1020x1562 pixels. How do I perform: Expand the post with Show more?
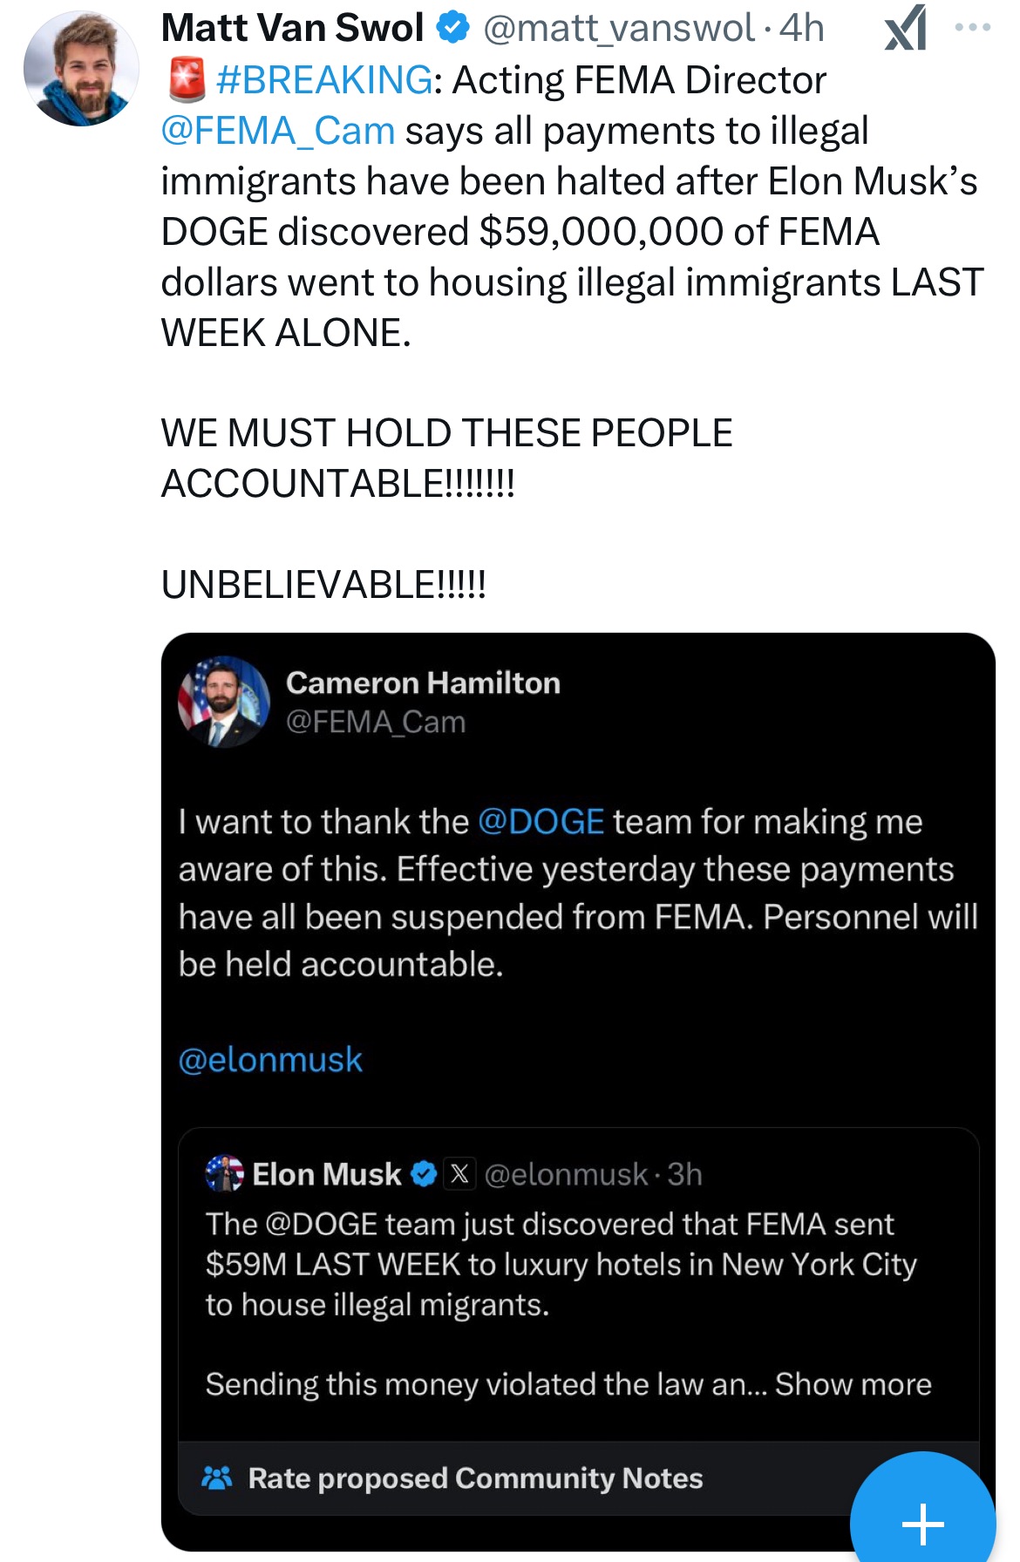click(853, 1384)
